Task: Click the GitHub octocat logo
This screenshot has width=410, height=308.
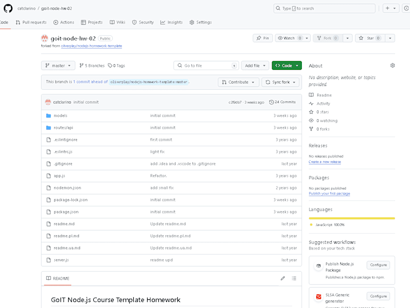Action: point(8,8)
